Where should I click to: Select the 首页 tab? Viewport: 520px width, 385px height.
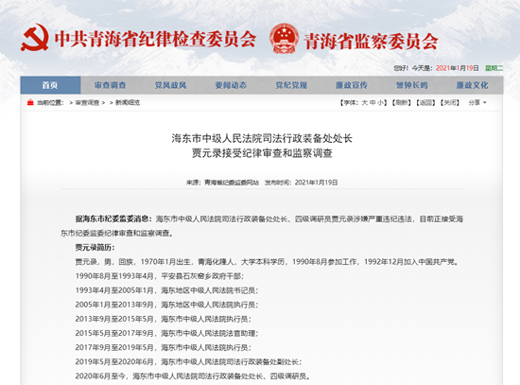tap(50, 85)
